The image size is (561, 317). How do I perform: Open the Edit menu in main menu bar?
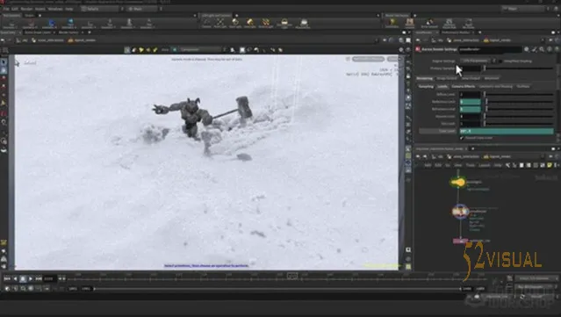click(15, 9)
